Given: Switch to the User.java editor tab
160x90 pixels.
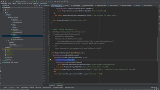Looking at the screenshot, I should pos(47,5).
